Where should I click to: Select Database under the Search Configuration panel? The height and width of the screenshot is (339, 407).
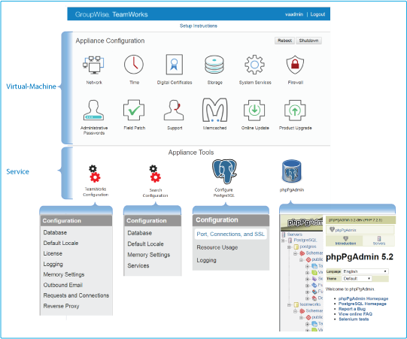click(x=139, y=233)
